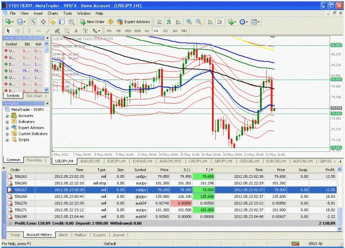Switch to the Trade terminal tab
This screenshot has height=248, width=345.
15,235
